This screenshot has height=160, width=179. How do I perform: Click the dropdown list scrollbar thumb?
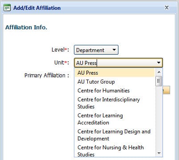pos(159,81)
